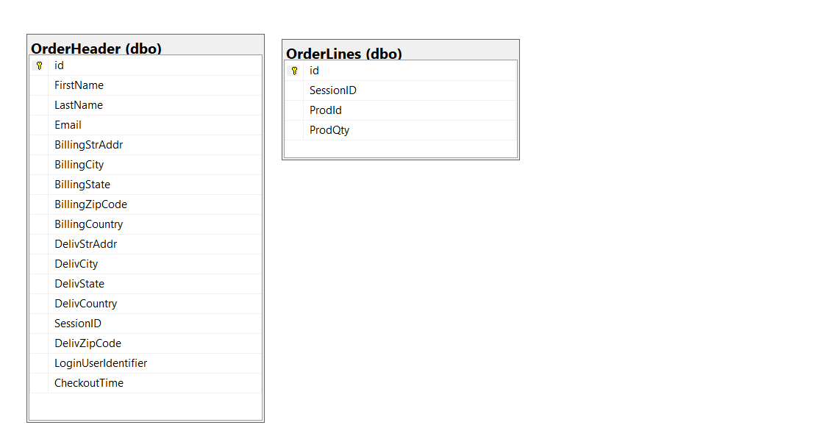The height and width of the screenshot is (439, 817).
Task: Click the SessionID column in OrderHeader
Action: click(146, 324)
